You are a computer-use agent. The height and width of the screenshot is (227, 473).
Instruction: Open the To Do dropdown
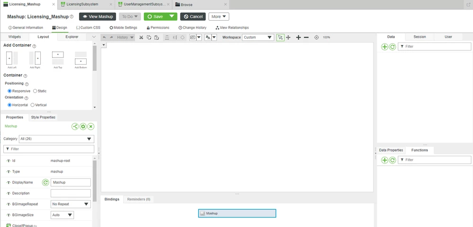pyautogui.click(x=130, y=17)
